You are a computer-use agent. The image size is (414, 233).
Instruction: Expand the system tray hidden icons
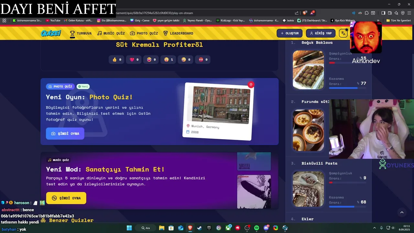point(375,228)
